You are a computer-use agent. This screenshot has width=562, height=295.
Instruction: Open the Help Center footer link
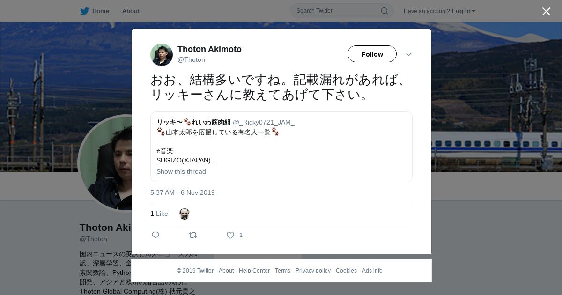point(254,271)
